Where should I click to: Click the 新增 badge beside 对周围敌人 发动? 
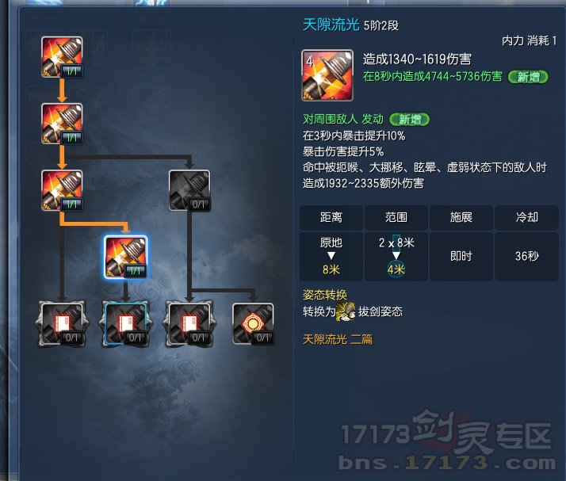[409, 119]
